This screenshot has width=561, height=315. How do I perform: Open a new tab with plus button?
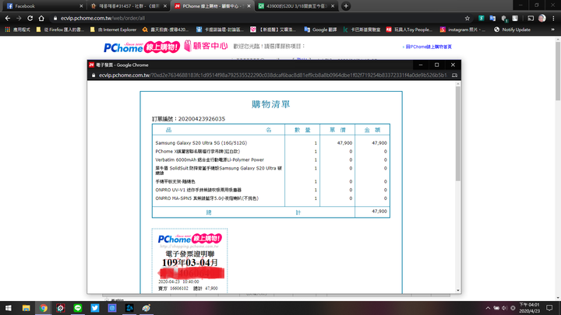coord(346,6)
